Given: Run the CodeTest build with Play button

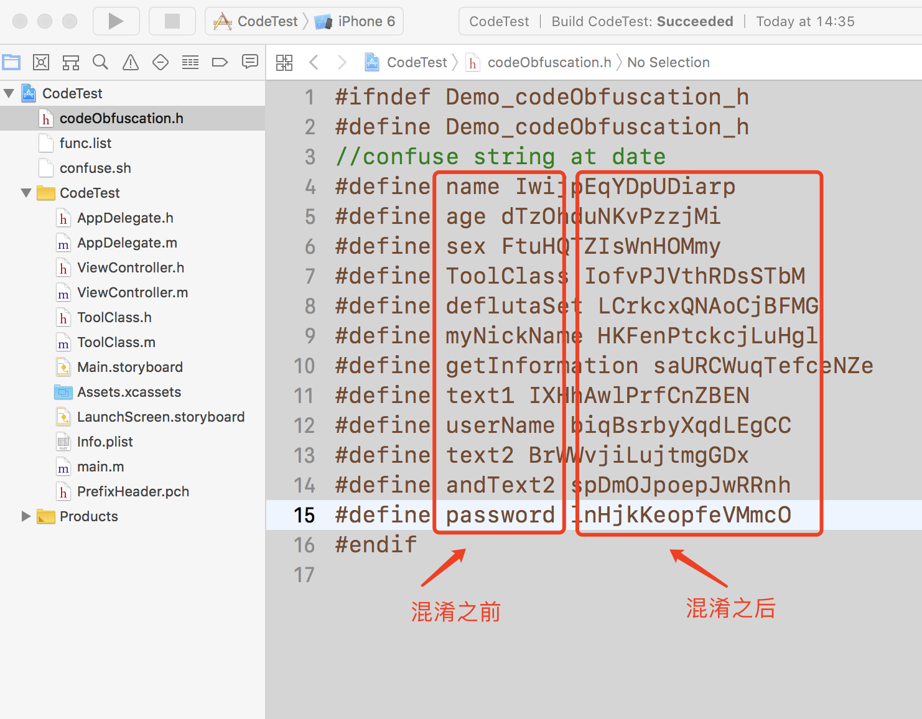Looking at the screenshot, I should click(x=116, y=21).
